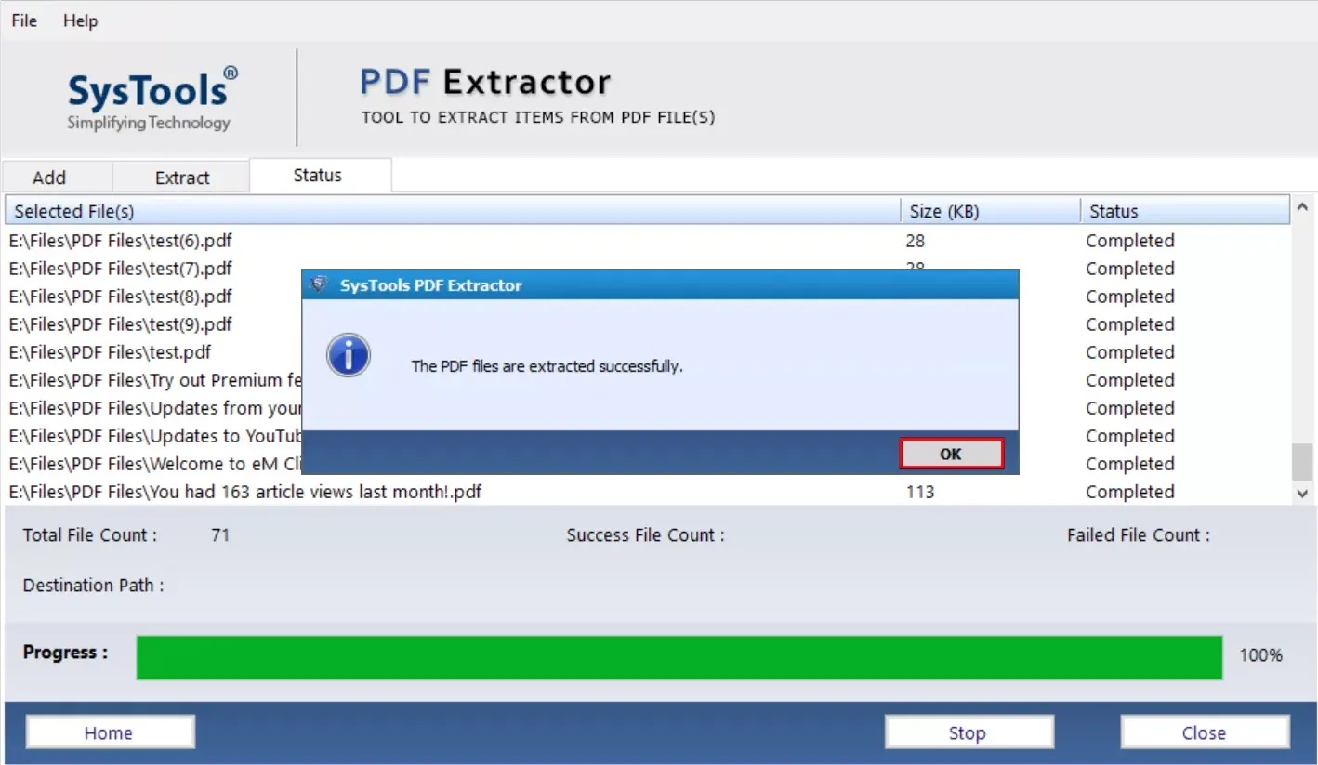Click the blue information icon in the dialog
1318x765 pixels.
(348, 354)
